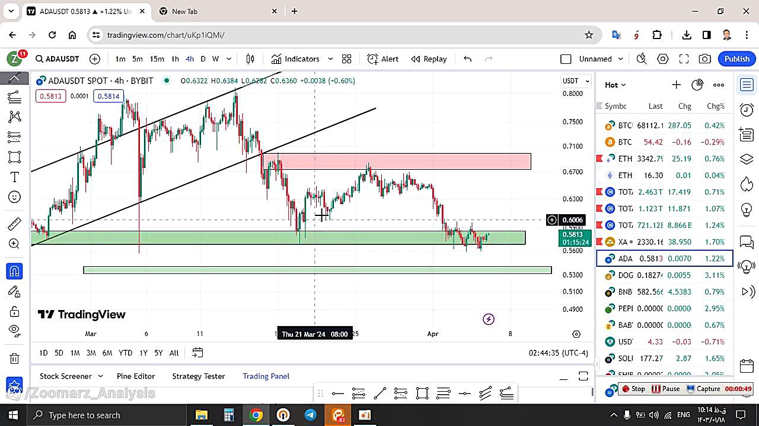The height and width of the screenshot is (426, 759).
Task: Open the emoji icons tool
Action: coord(15,197)
